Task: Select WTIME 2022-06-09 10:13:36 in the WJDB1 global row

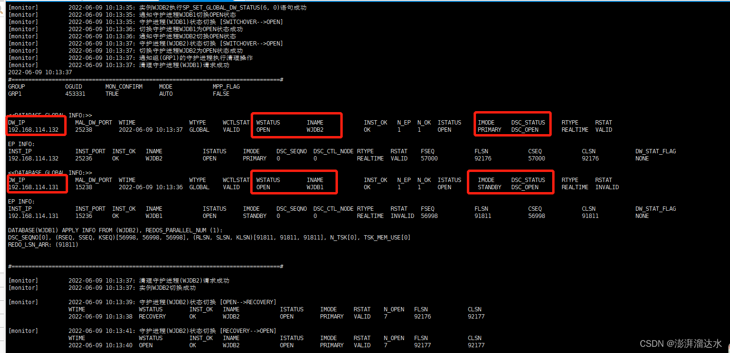Action: (151, 187)
